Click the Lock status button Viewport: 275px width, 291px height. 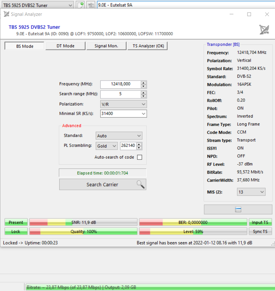click(16, 231)
